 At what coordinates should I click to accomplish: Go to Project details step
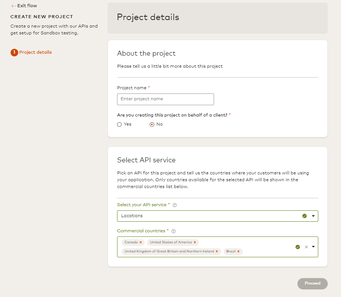36,52
